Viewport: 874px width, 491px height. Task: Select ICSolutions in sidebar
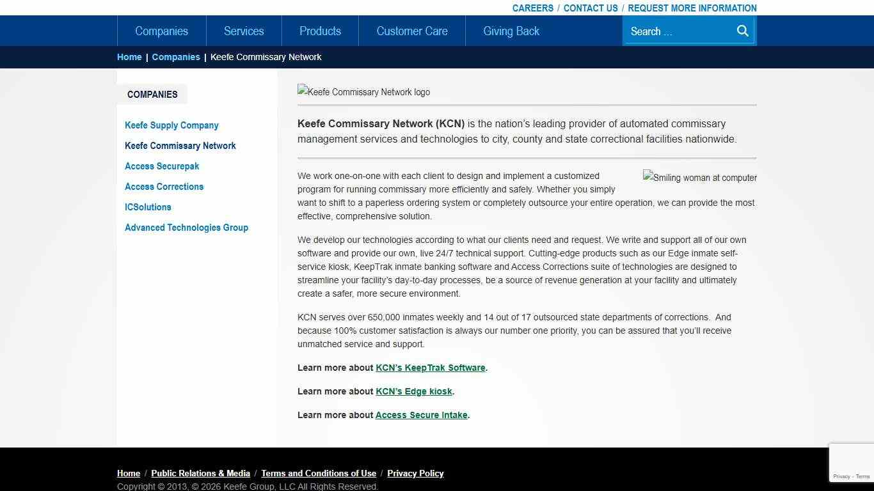pyautogui.click(x=148, y=207)
